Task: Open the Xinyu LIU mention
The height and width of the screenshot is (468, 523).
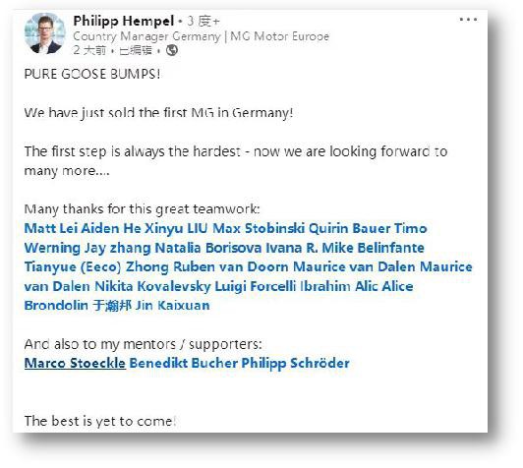Action: [x=176, y=229]
